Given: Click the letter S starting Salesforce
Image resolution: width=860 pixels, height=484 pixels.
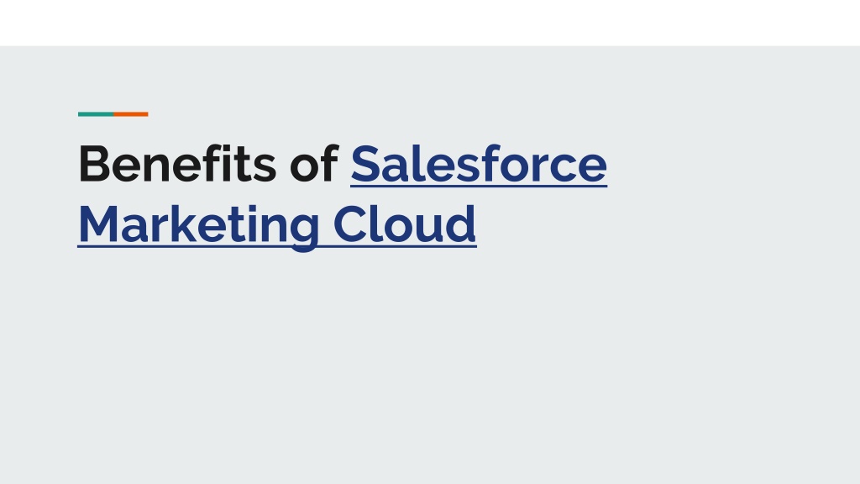Looking at the screenshot, I should pos(366,164).
